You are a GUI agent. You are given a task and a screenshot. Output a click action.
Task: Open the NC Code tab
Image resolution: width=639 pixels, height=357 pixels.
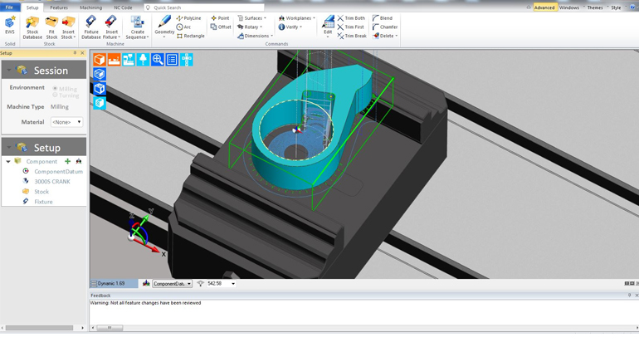point(123,7)
